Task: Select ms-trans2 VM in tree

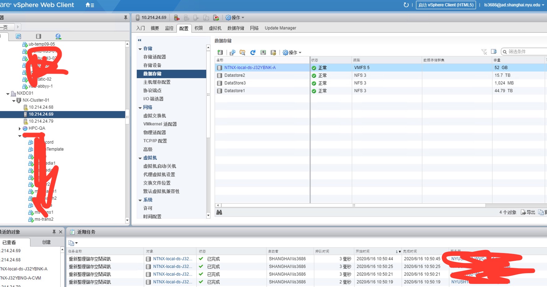Action: (44, 219)
